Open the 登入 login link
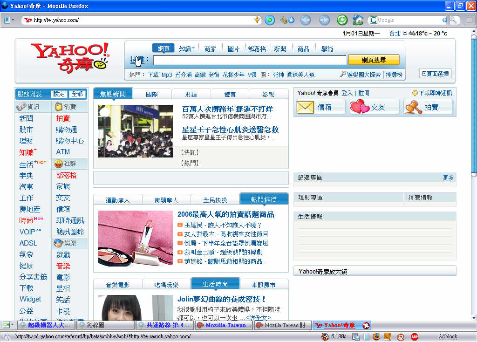 pos(347,93)
